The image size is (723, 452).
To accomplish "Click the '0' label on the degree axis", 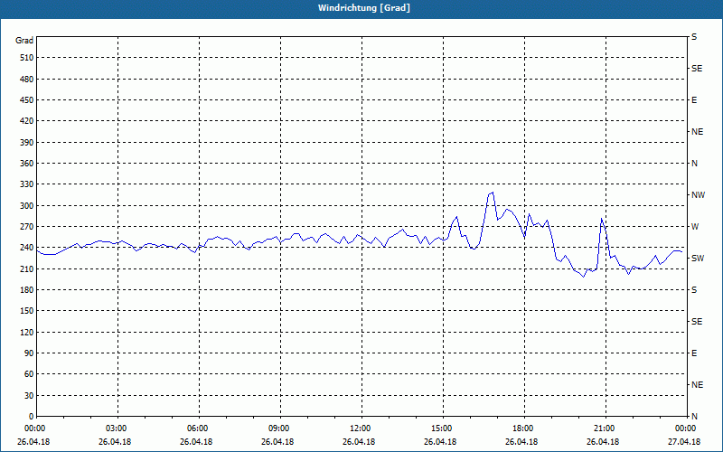I will (31, 416).
